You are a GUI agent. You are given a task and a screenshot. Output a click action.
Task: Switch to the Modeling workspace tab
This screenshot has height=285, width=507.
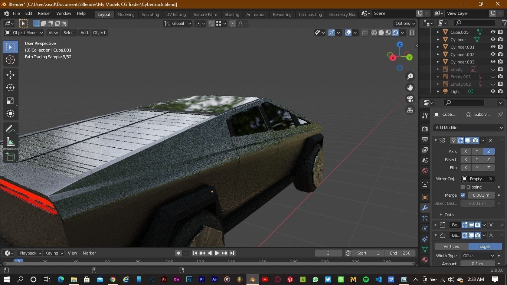(126, 14)
